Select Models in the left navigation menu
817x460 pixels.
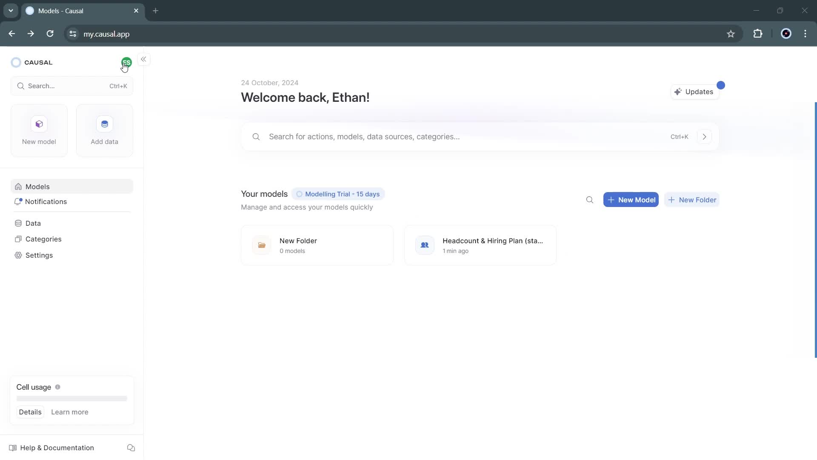37,187
